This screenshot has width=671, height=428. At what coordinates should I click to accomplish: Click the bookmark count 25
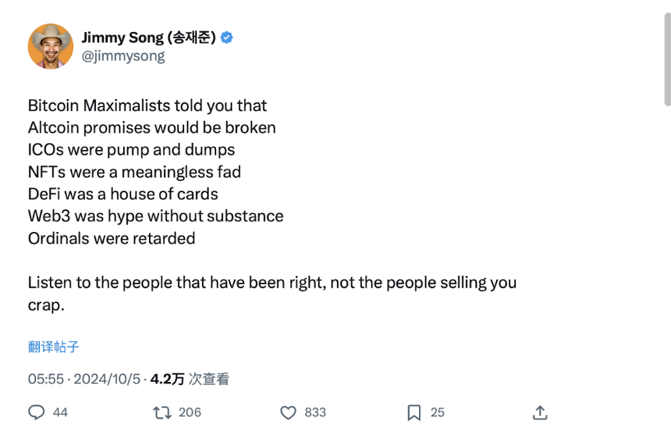click(438, 412)
